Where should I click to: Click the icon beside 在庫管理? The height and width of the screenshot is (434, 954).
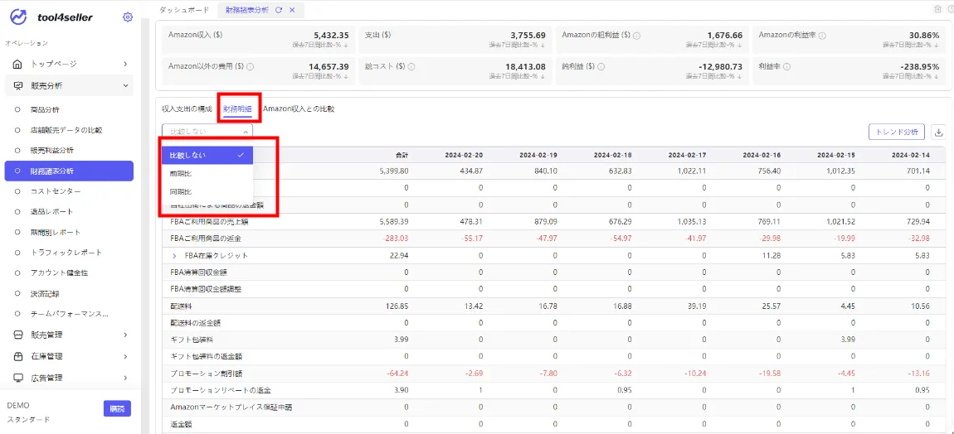18,356
